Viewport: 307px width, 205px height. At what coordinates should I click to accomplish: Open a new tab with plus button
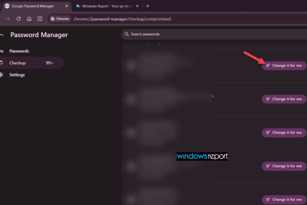point(148,6)
